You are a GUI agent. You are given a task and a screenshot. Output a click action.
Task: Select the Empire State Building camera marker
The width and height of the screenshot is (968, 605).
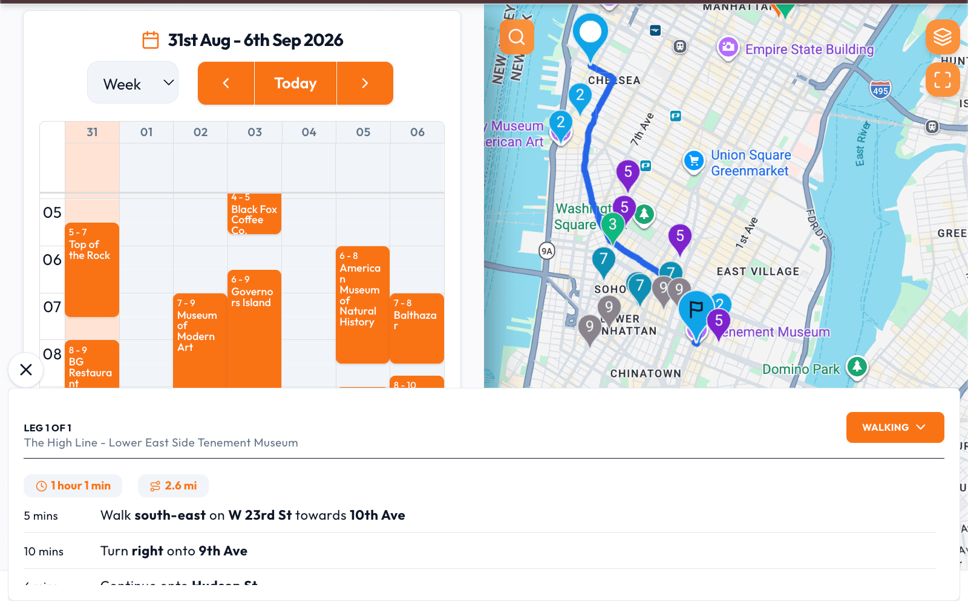pyautogui.click(x=728, y=47)
